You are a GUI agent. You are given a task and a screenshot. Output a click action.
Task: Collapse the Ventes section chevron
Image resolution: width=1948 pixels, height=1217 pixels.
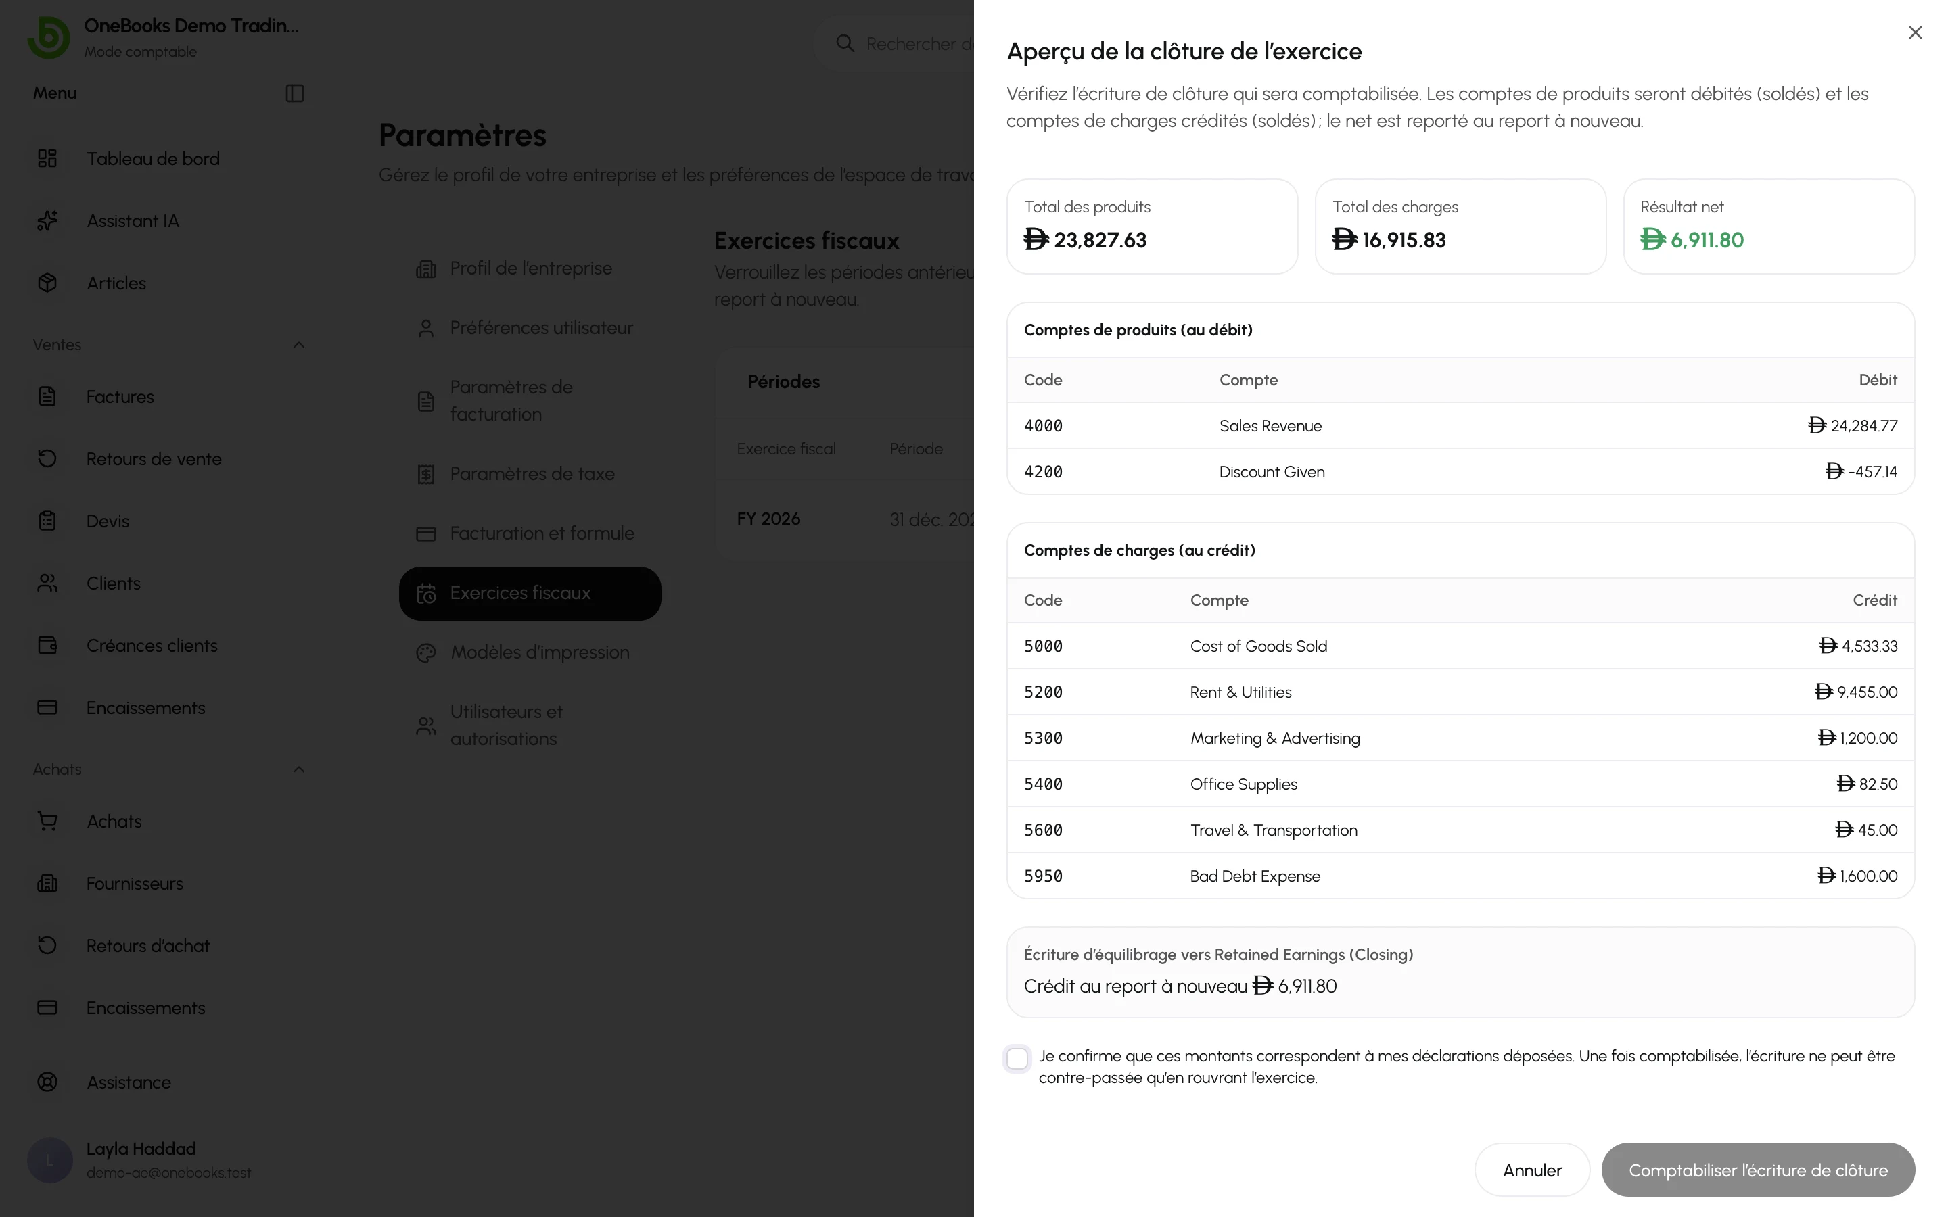click(299, 345)
